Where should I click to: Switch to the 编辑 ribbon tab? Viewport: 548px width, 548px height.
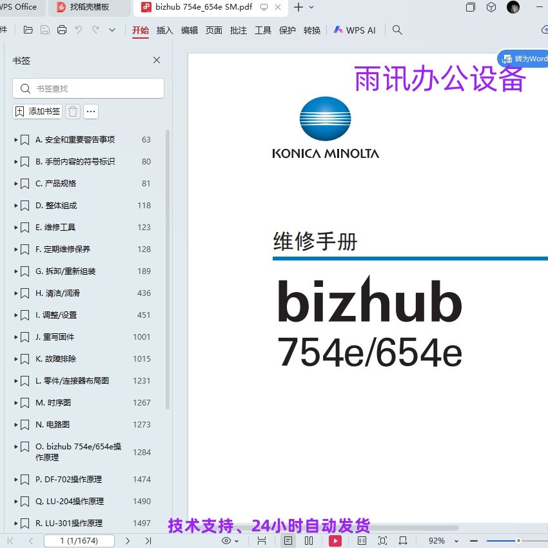tap(190, 30)
